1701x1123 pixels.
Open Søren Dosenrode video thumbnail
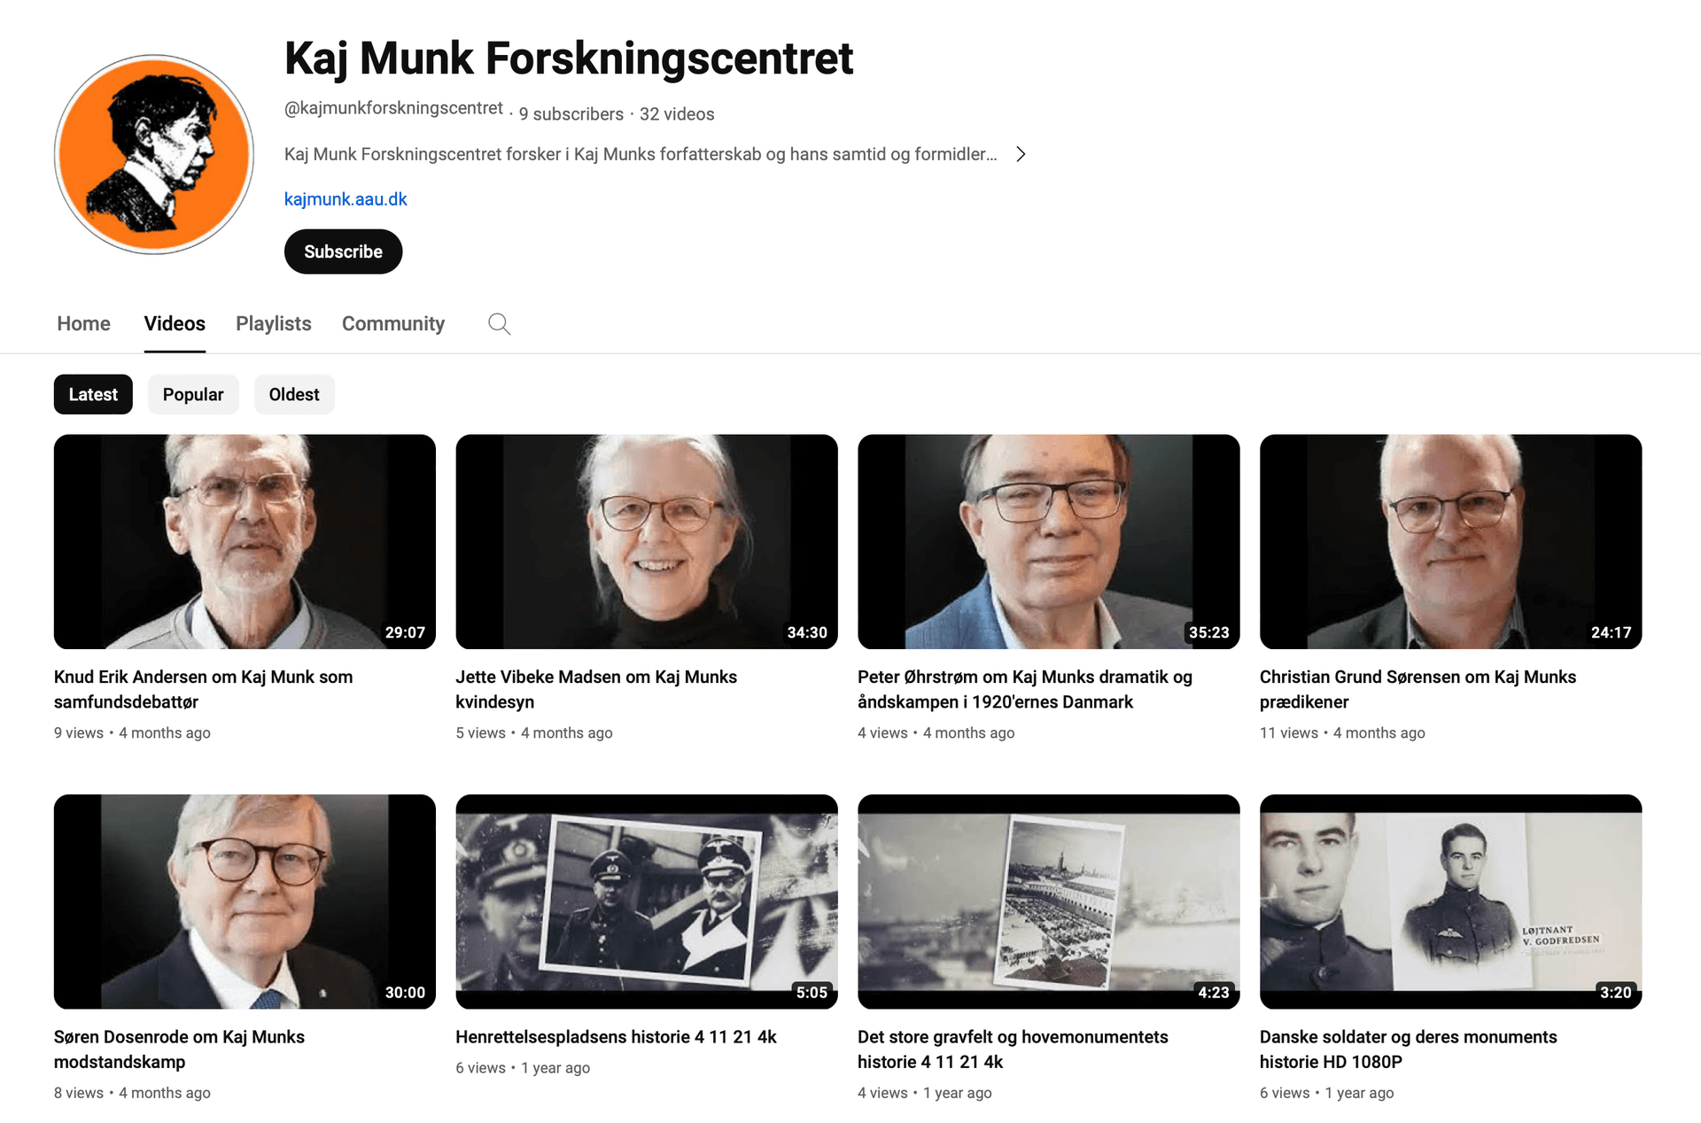coord(245,902)
